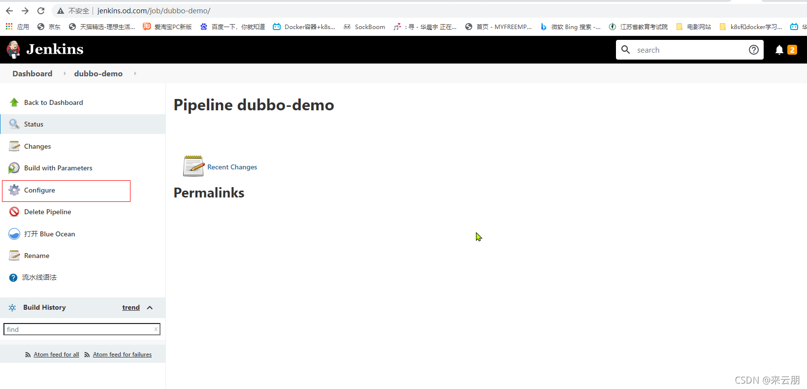
Task: Open the apps grid bookmark icon
Action: [x=9, y=27]
